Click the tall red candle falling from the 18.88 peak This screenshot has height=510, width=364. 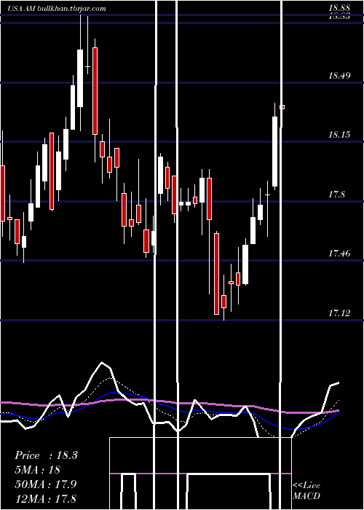(x=95, y=91)
